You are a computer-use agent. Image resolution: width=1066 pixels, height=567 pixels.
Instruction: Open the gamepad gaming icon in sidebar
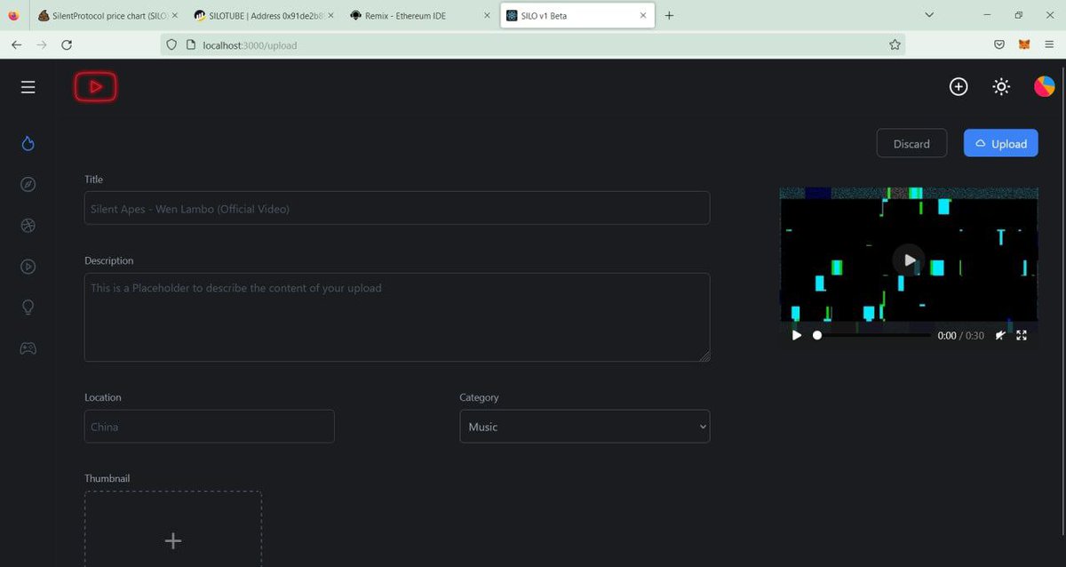28,348
